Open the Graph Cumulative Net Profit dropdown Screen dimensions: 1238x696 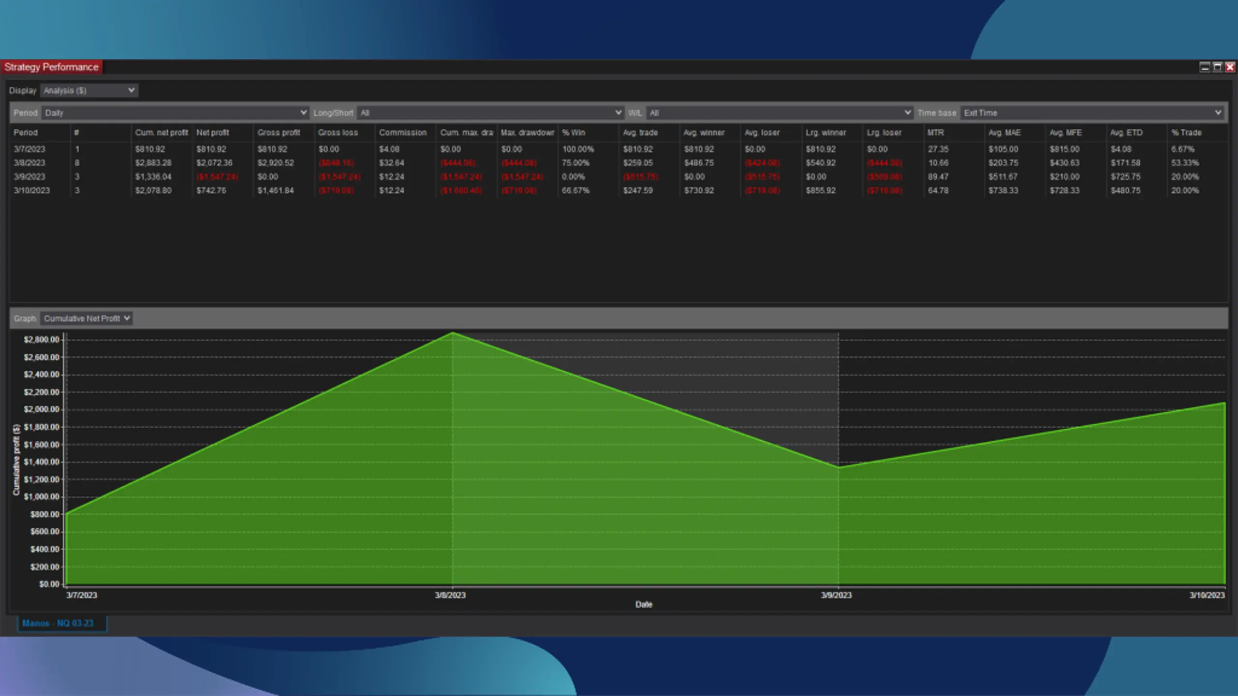86,319
